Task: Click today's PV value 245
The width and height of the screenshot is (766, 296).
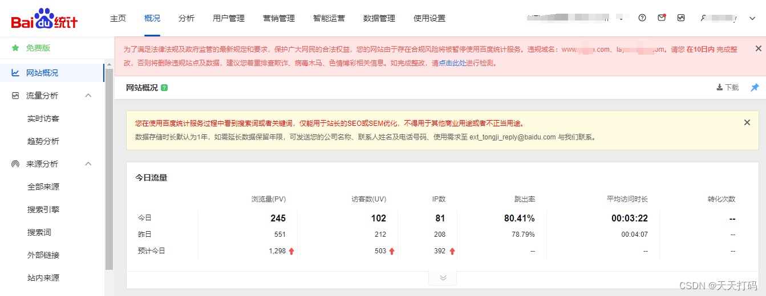Action: coord(278,218)
